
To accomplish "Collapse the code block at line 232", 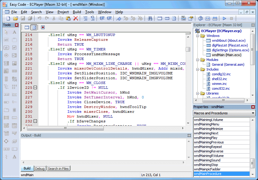I will [x=35, y=121].
